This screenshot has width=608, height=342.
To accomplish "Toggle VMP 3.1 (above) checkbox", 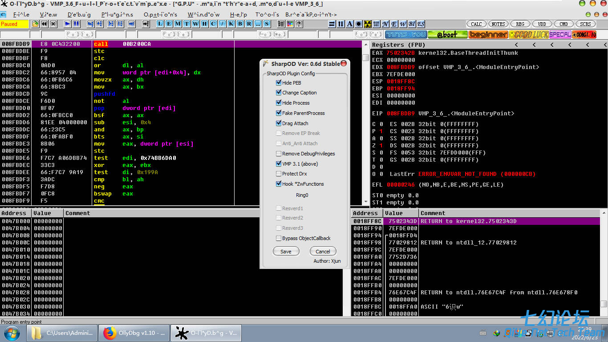I will (x=279, y=164).
